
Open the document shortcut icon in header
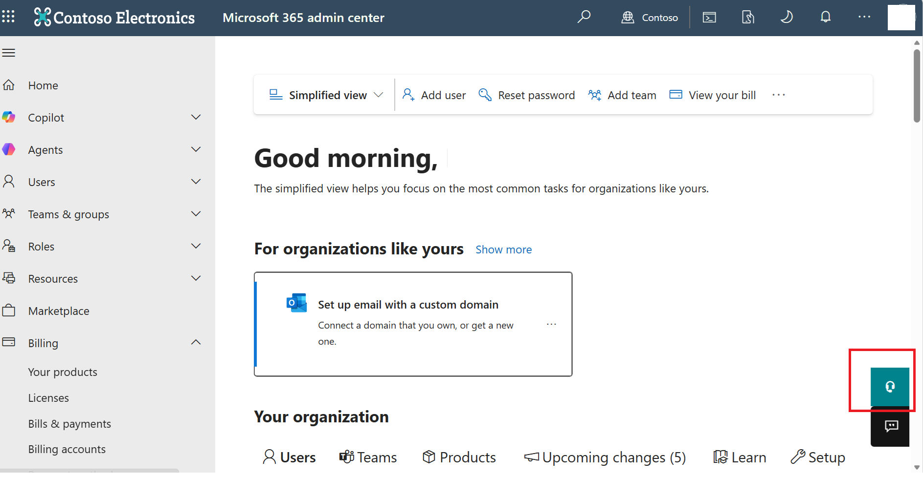[x=748, y=18]
